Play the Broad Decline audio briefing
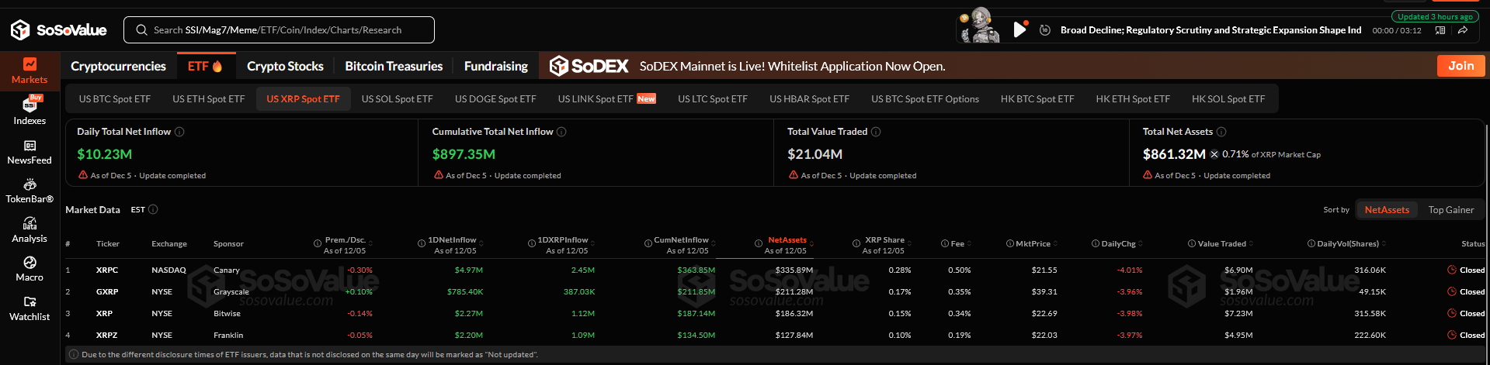This screenshot has height=365, width=1490. click(x=1019, y=30)
